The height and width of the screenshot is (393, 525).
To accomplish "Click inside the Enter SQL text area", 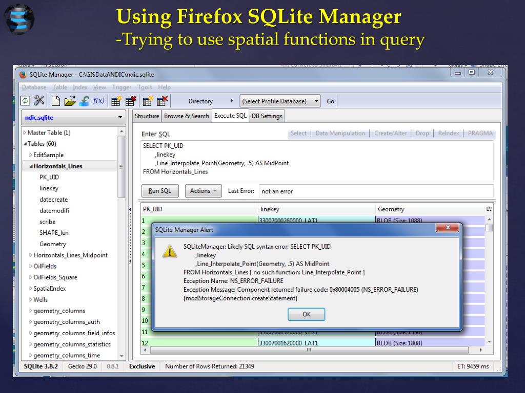I will pyautogui.click(x=317, y=161).
